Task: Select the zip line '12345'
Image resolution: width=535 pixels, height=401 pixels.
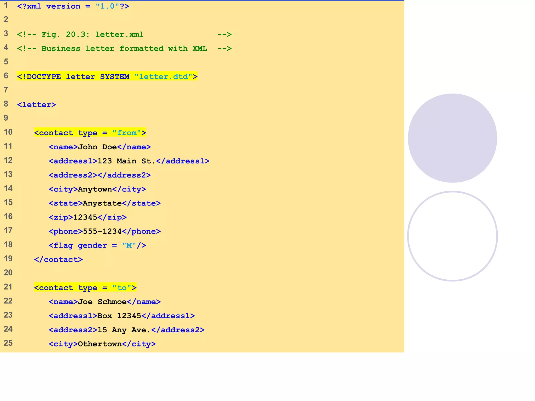Action: click(88, 217)
